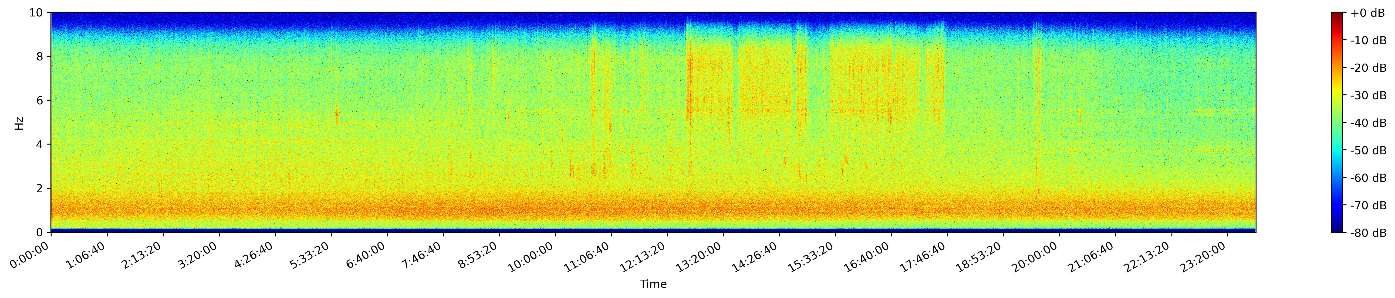Click the -80 dB colorbar label

[1368, 233]
